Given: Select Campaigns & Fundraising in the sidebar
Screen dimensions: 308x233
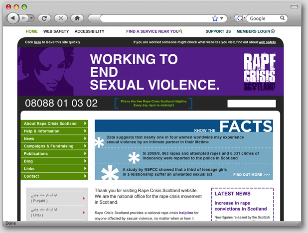Looking at the screenshot, I should tap(54, 146).
